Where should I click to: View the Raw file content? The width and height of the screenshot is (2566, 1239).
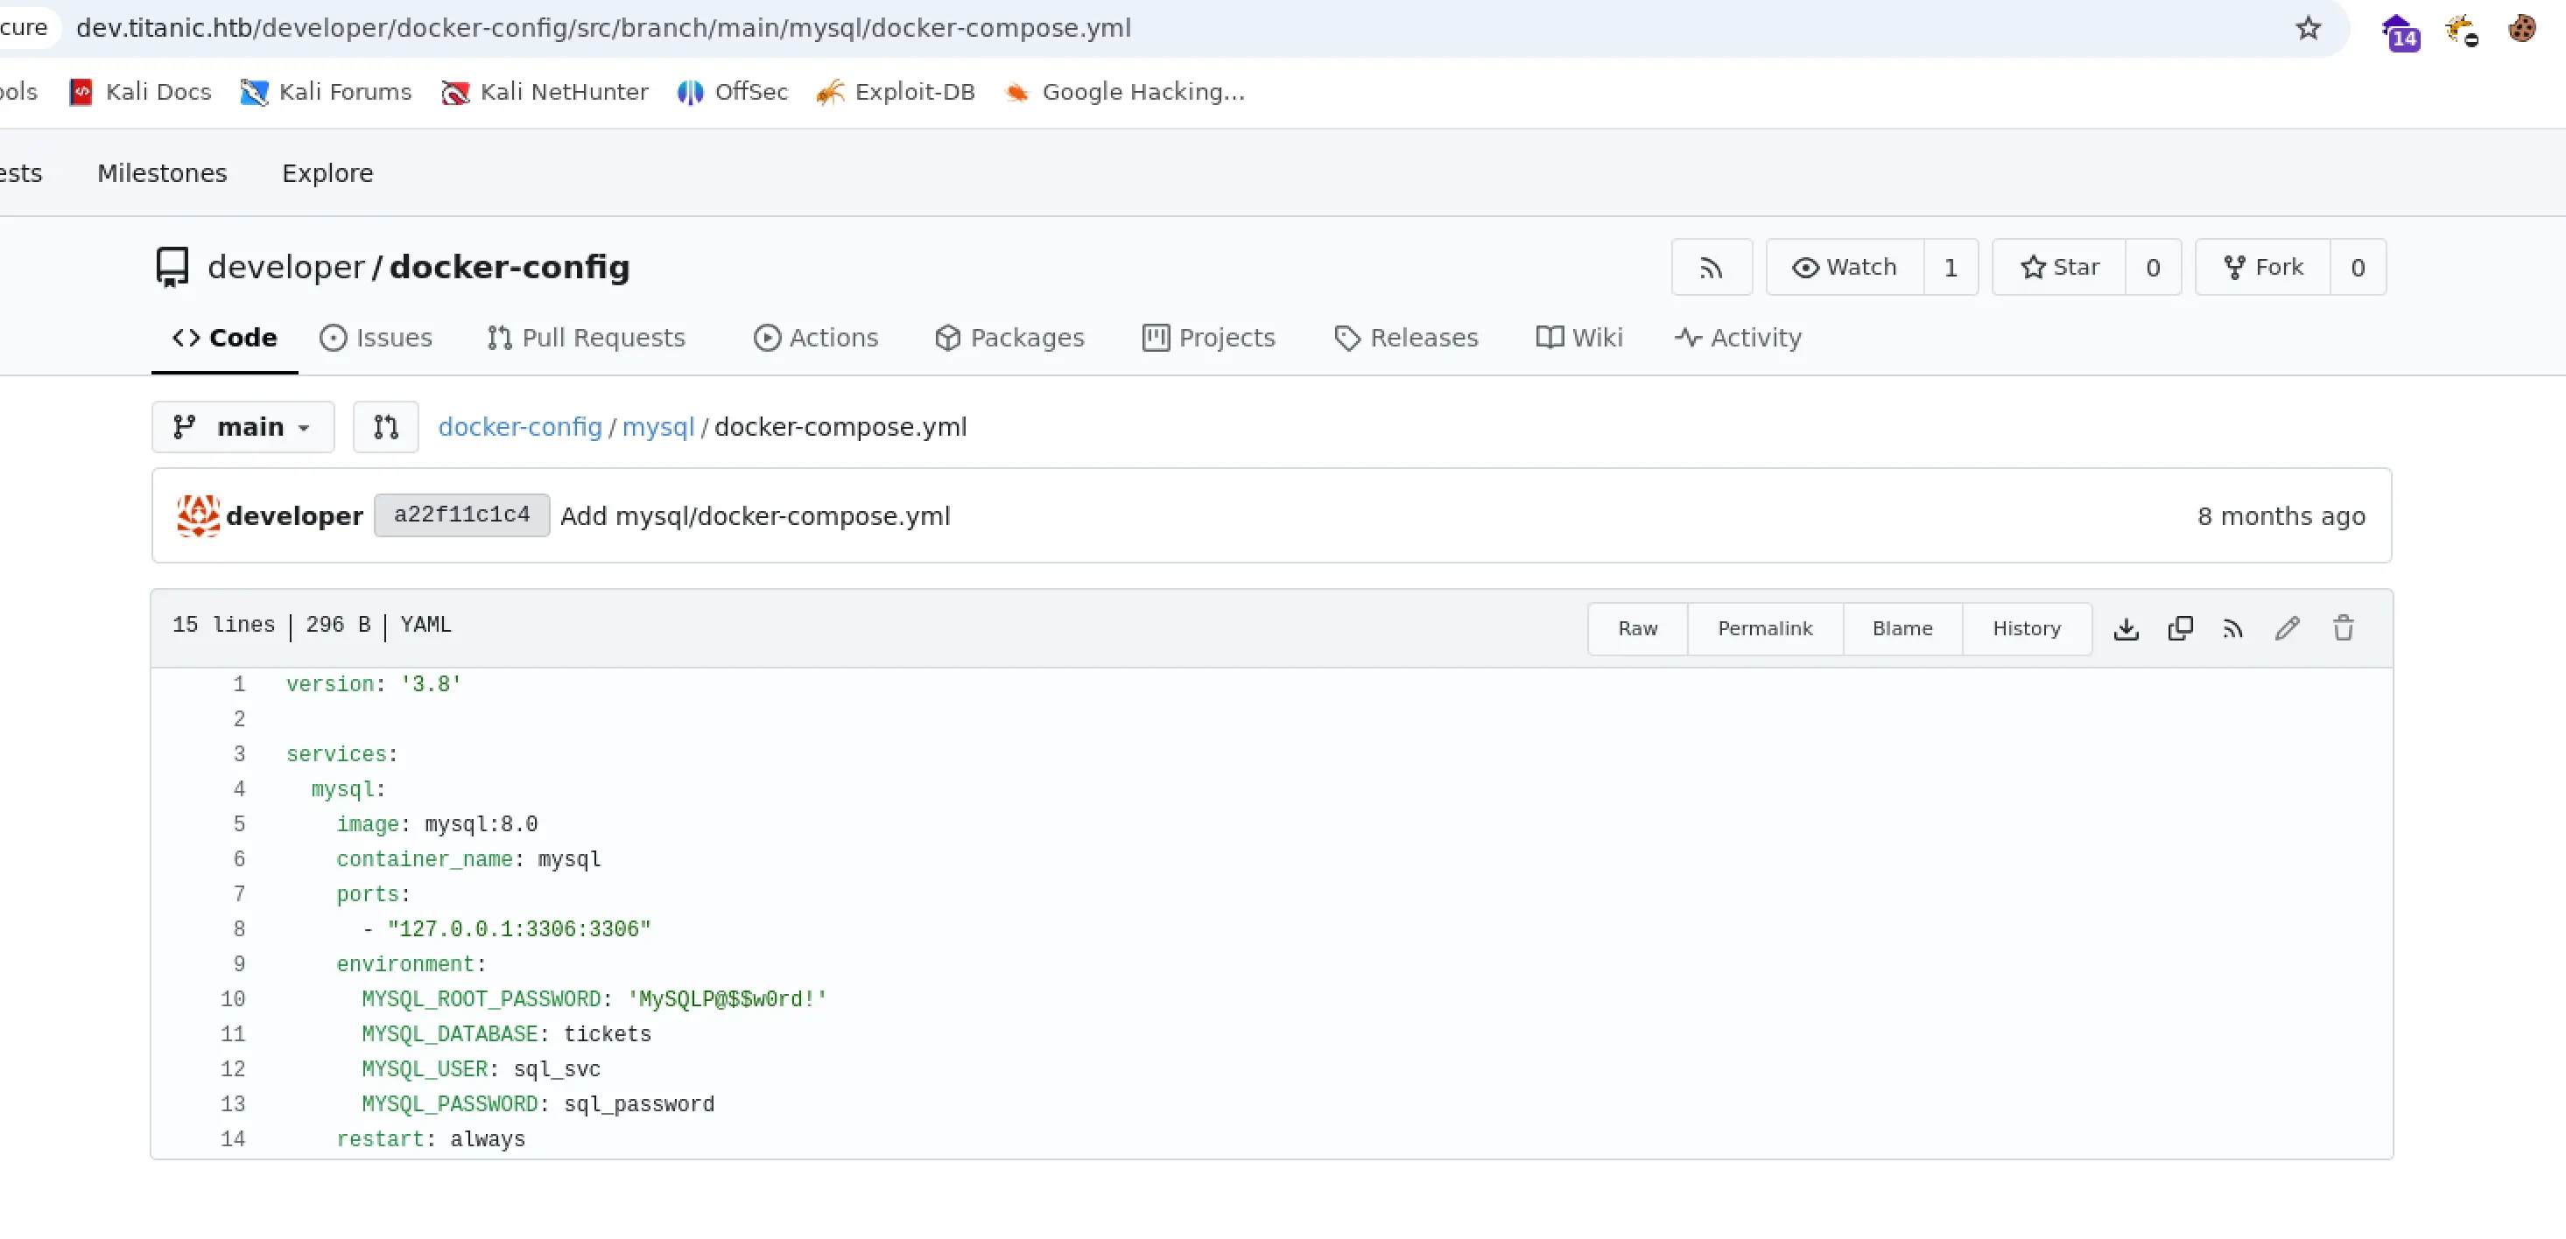click(1636, 628)
